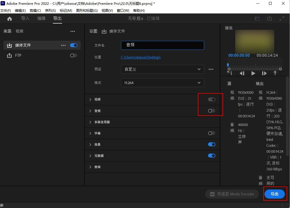Open more preset options via ellipsis beside 预设
Image resolution: width=290 pixels, height=208 pixels.
pos(211,69)
